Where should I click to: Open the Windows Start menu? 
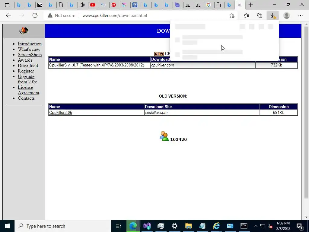click(7, 226)
